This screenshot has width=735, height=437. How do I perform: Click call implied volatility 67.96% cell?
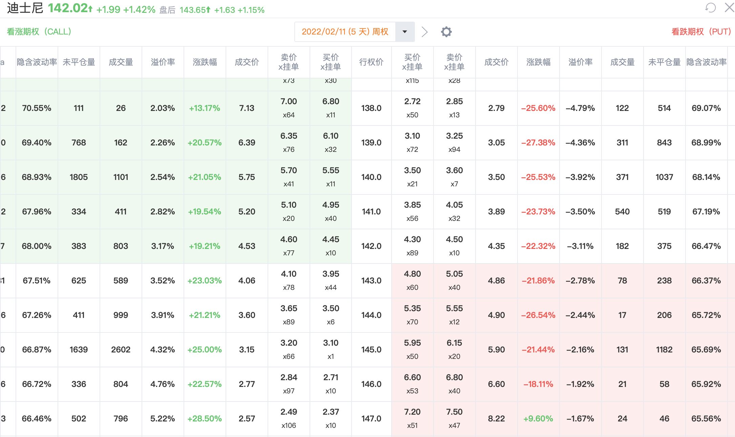coord(37,212)
